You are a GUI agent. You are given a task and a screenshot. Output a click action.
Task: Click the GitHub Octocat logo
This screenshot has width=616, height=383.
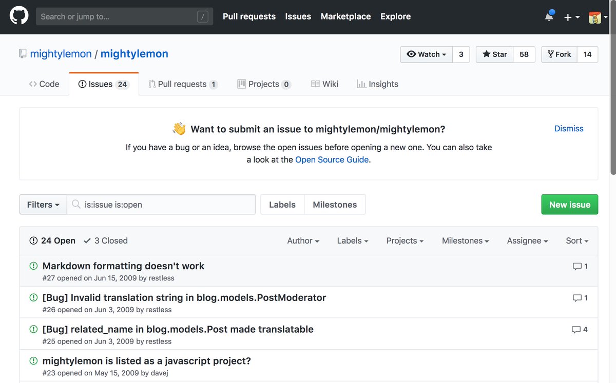pos(18,17)
